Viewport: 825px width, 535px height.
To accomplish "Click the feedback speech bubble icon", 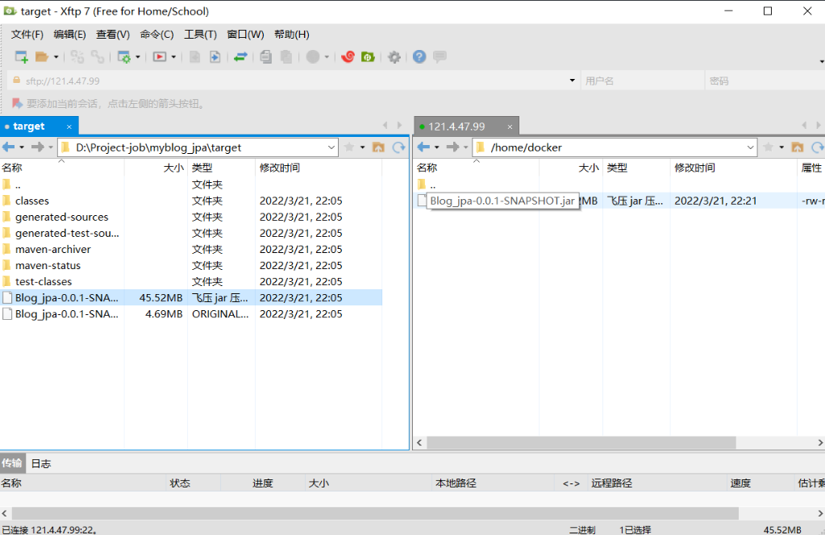I will 440,56.
